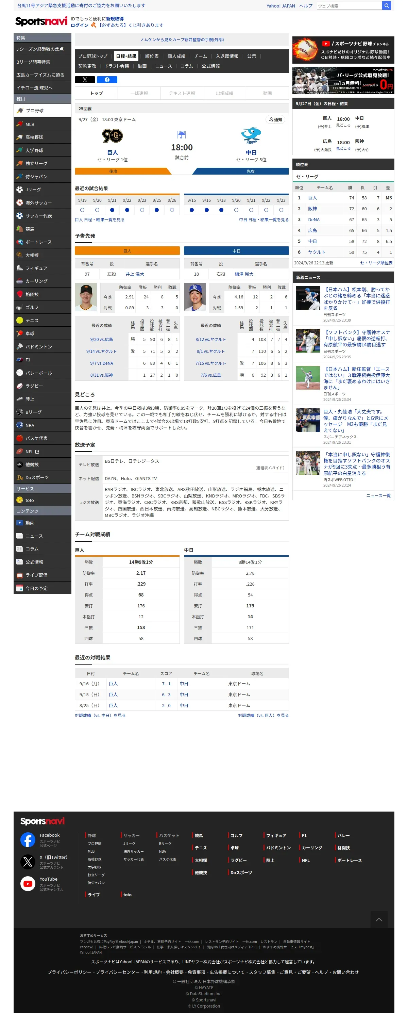Click the Giants team logo
Viewport: 408px width, 1013px height.
pos(113,136)
